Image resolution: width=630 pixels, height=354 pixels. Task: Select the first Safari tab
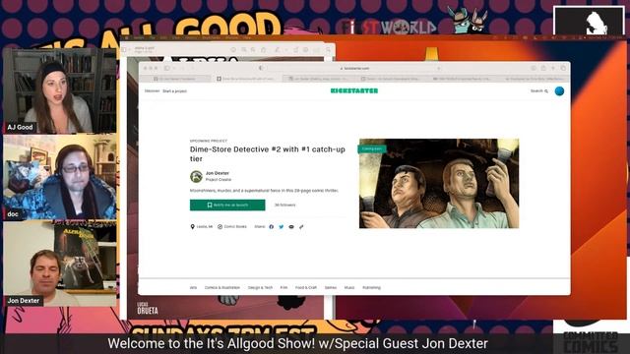pyautogui.click(x=175, y=79)
